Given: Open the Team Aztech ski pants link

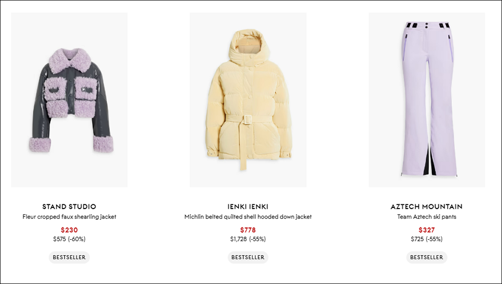Looking at the screenshot, I should click(427, 217).
